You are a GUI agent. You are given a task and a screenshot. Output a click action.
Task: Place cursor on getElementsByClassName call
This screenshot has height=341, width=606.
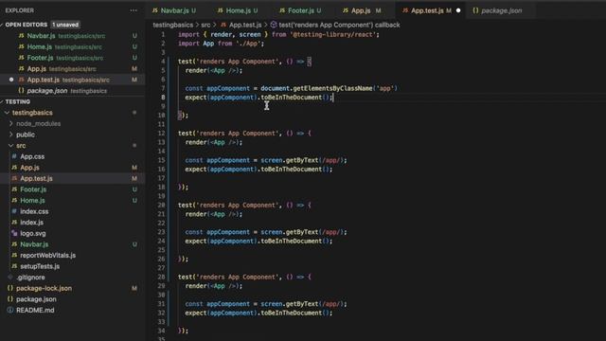(332, 88)
